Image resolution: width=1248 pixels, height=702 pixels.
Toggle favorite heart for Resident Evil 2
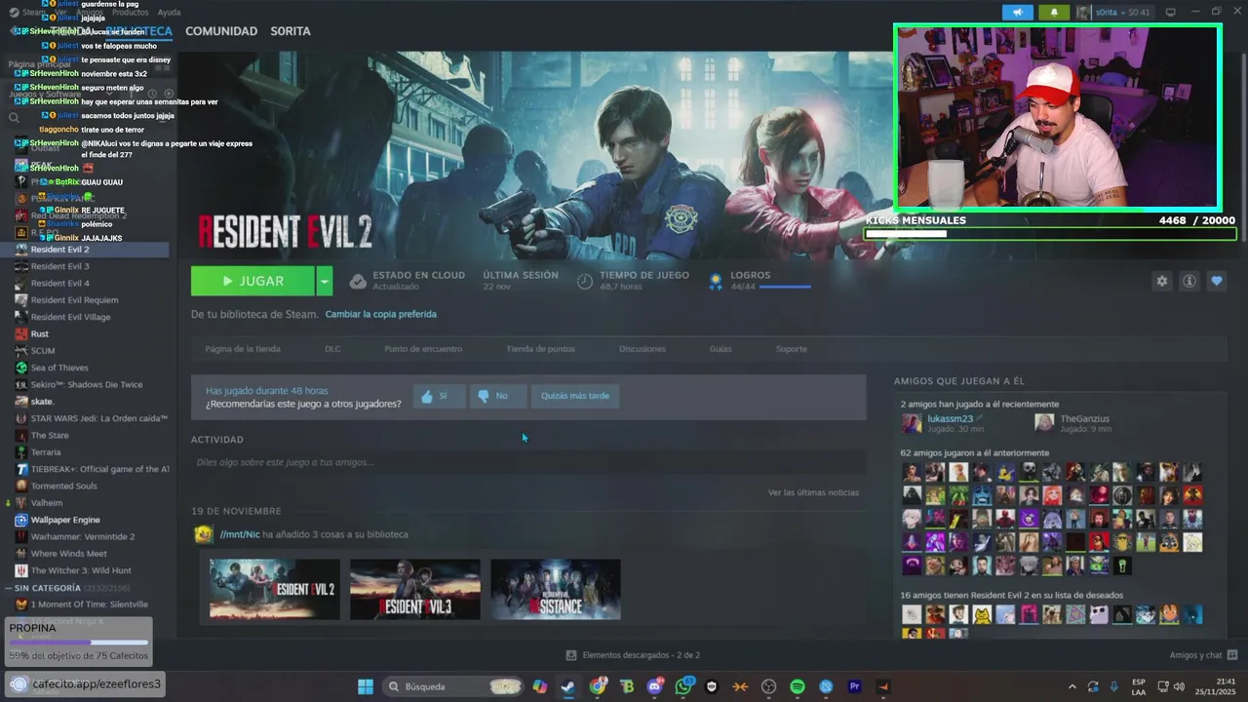tap(1217, 281)
